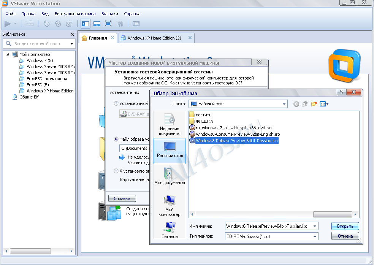Viewport: 374px width, 265px height.
Task: Click the help question mark in browse dialog
Action: (x=342, y=92)
